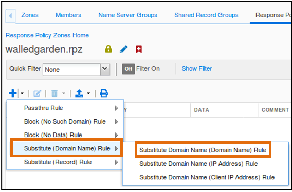Expand the Passthru Rule submenu arrow
The width and height of the screenshot is (292, 192).
point(117,108)
